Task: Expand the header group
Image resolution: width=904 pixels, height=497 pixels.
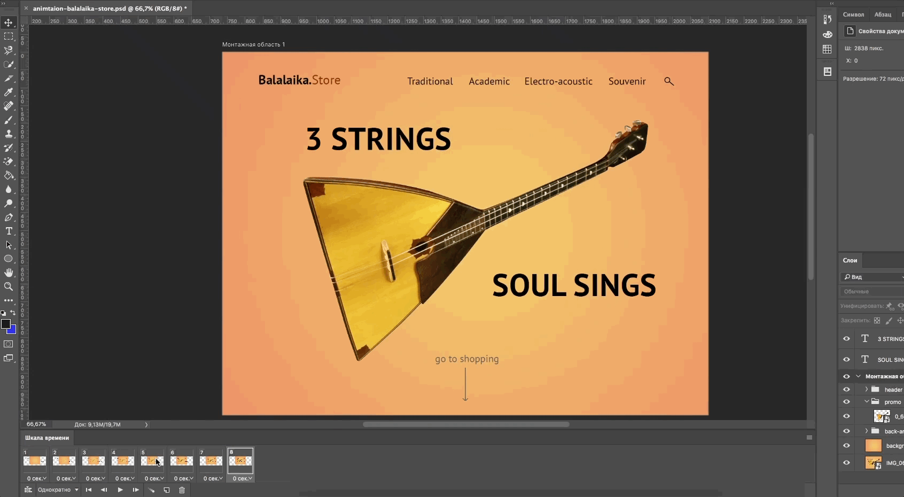Action: pyautogui.click(x=867, y=390)
